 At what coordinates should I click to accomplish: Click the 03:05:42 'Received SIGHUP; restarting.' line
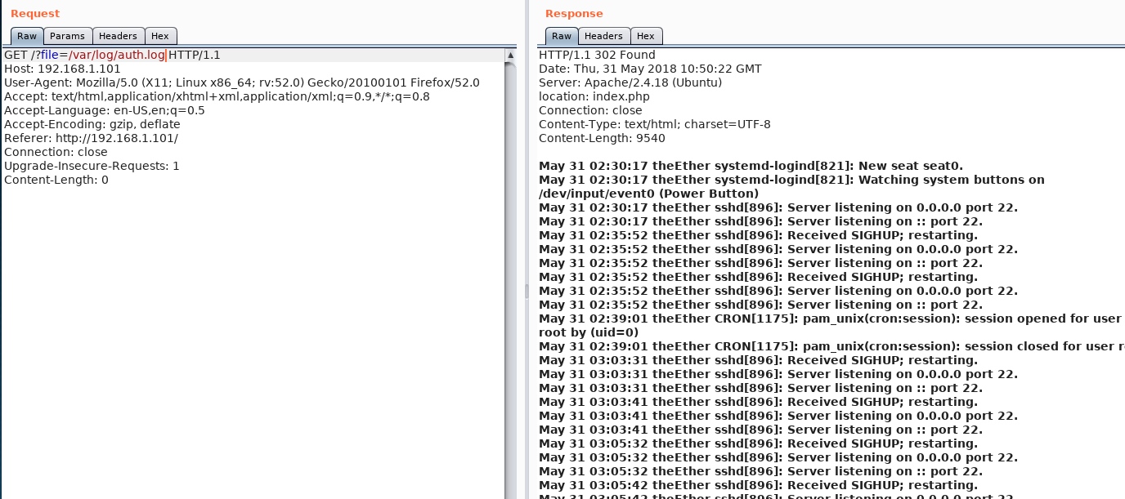(759, 486)
